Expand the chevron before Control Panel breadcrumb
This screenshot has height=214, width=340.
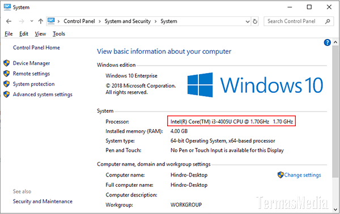(x=58, y=22)
